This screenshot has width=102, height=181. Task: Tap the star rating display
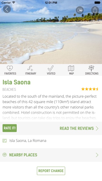[x=90, y=89]
